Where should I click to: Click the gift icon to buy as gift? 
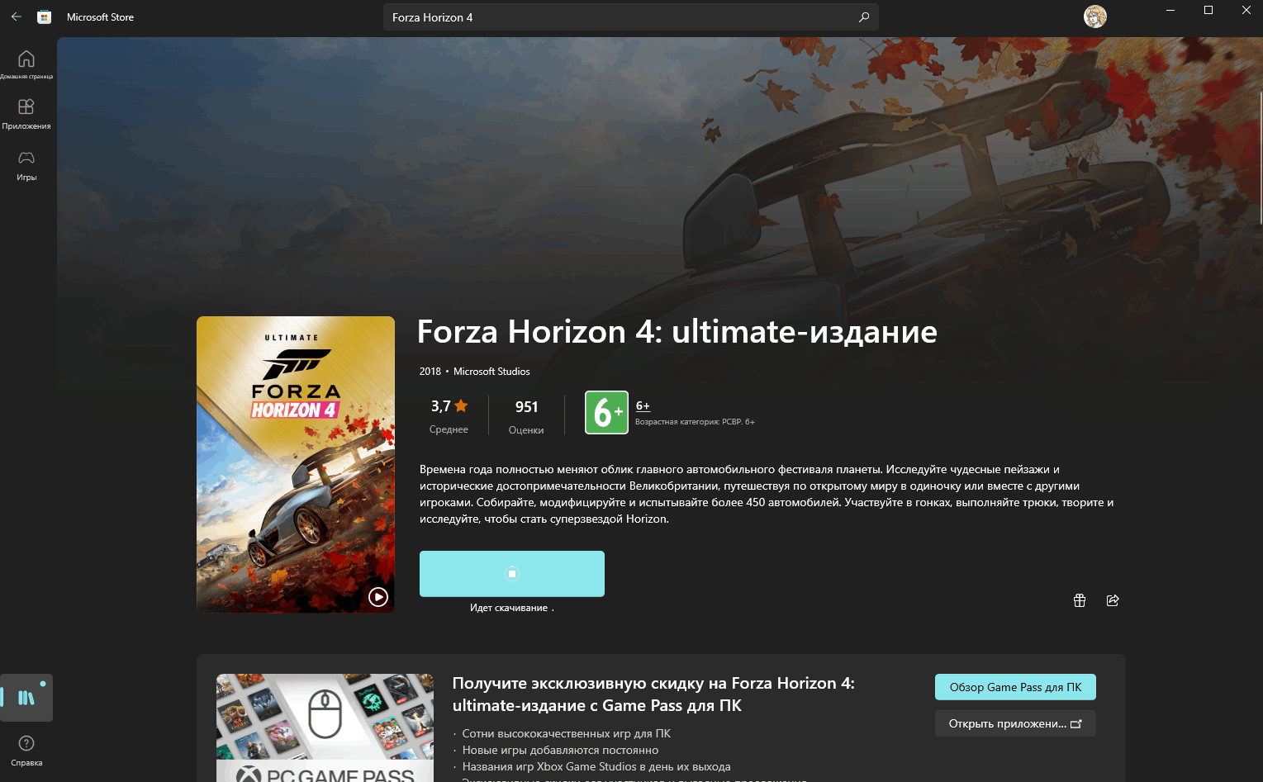pos(1079,600)
